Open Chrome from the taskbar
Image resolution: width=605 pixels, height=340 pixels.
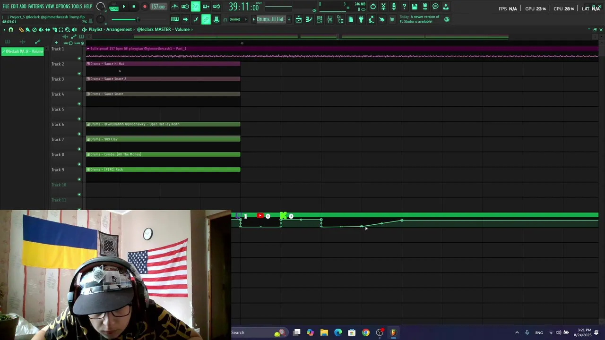365,332
